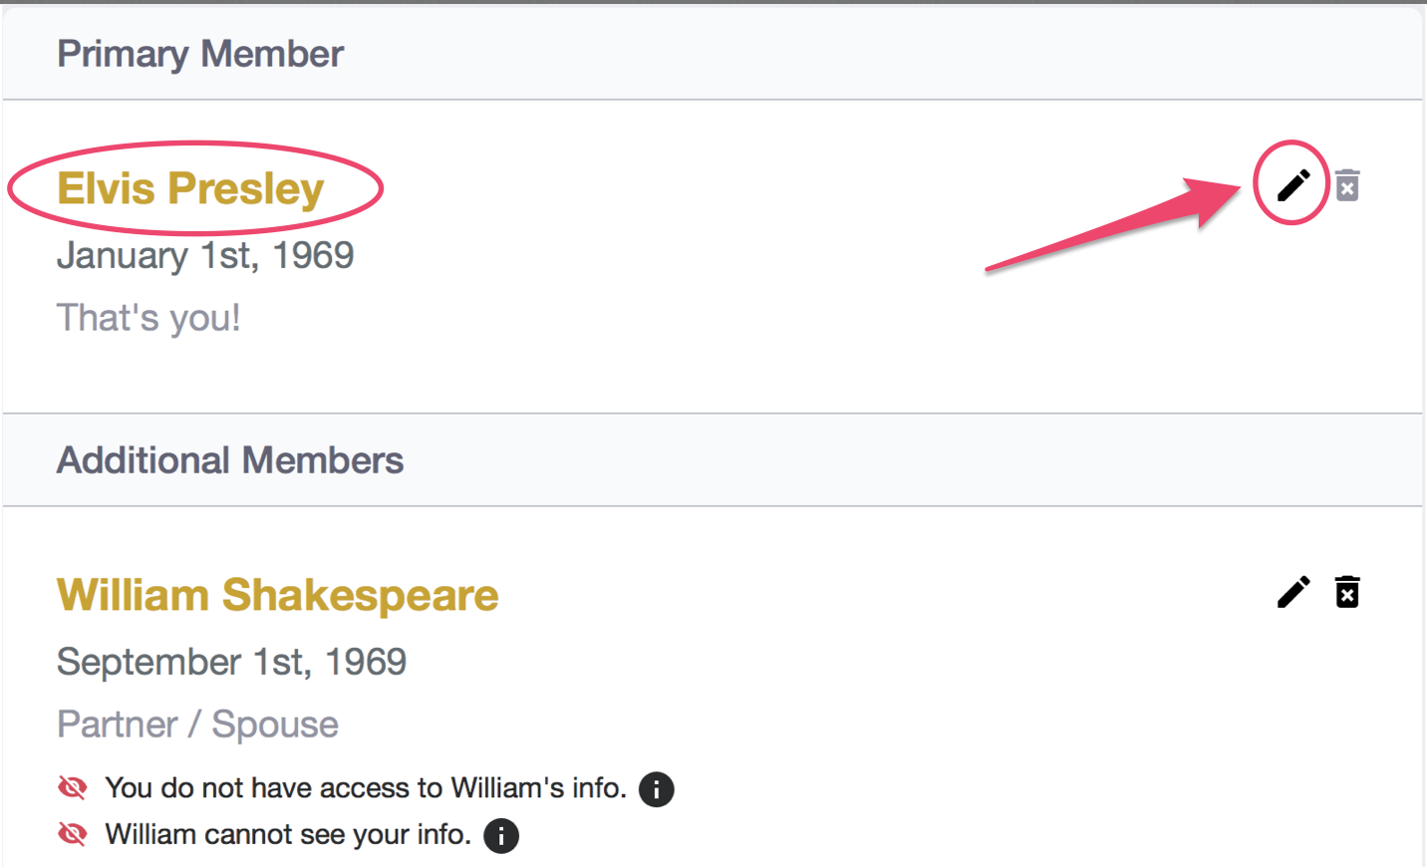Open the William Shakespeare member name link
The width and height of the screenshot is (1427, 867).
pos(277,595)
